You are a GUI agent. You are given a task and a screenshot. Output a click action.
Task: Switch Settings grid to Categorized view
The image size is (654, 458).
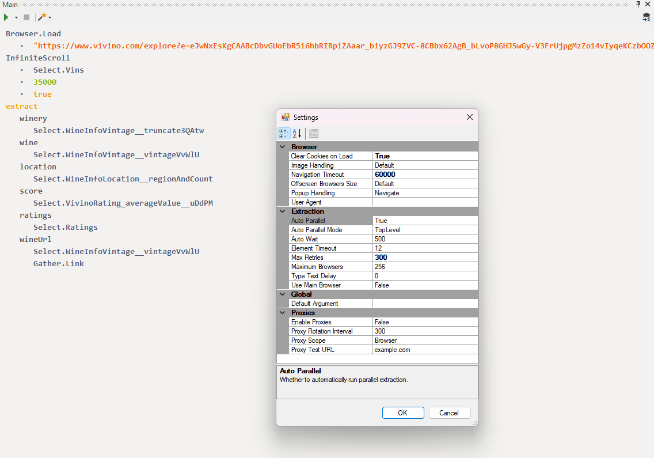(284, 134)
